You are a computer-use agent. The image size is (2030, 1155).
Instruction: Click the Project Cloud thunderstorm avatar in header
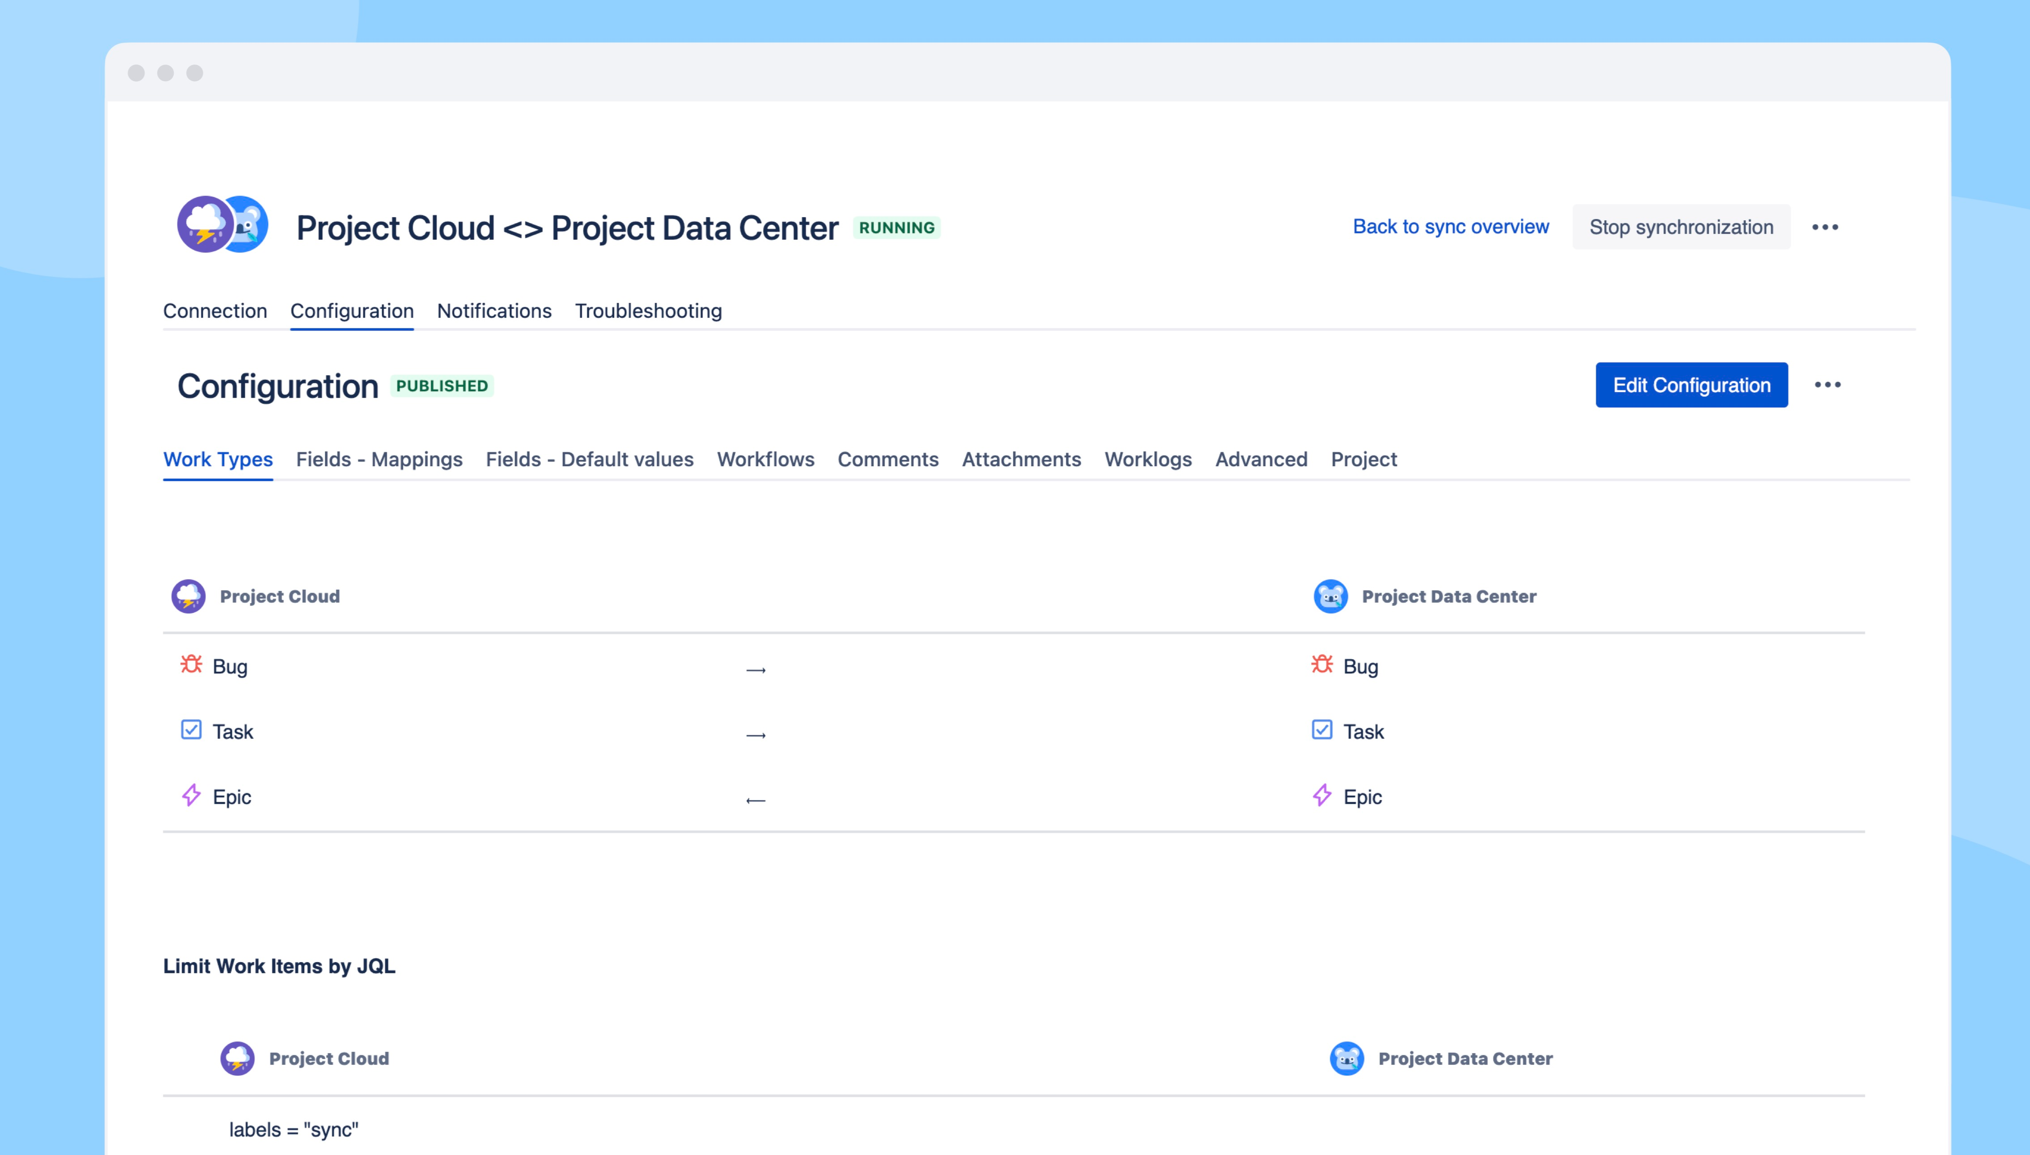[x=205, y=224]
